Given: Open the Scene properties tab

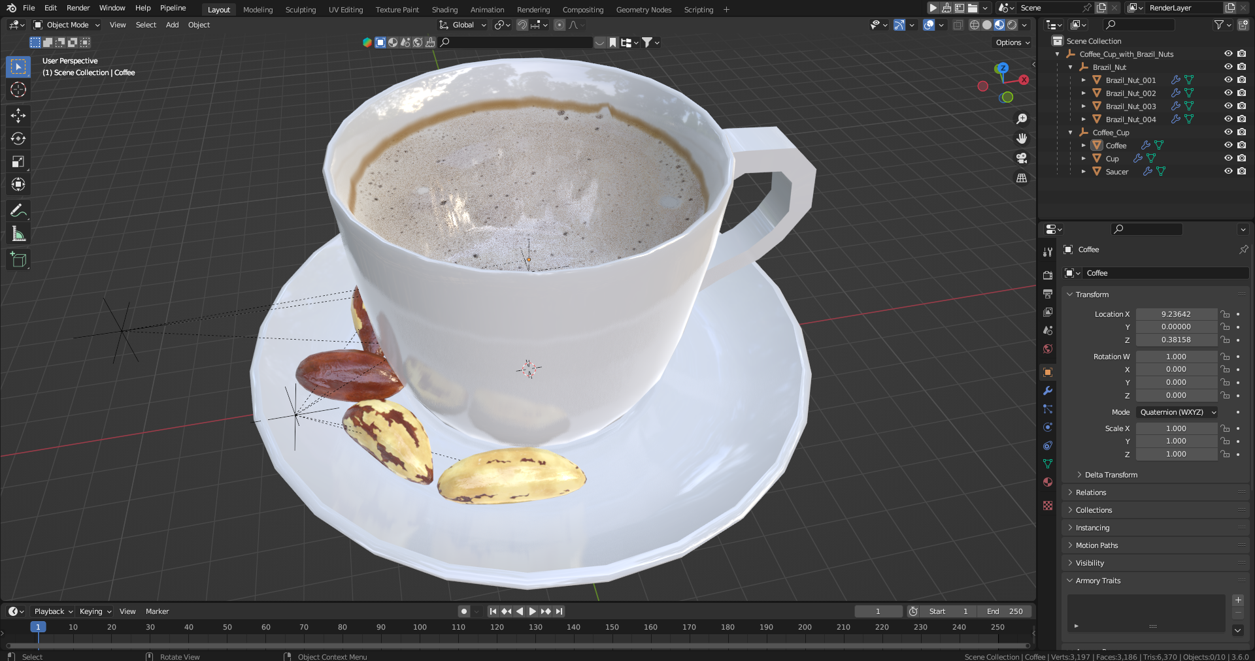Looking at the screenshot, I should click(x=1048, y=330).
